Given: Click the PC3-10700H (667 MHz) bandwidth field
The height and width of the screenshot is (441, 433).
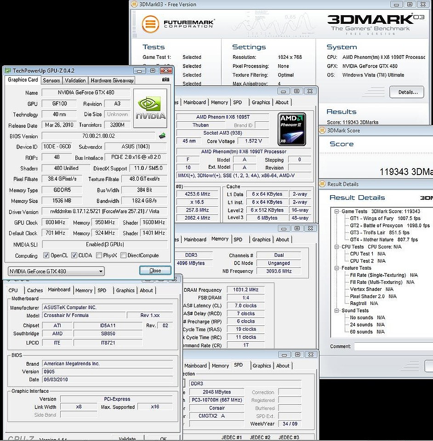Looking at the screenshot, I should [216, 400].
